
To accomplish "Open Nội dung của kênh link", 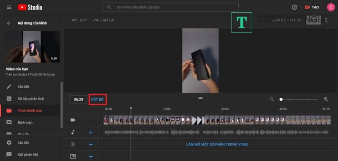I will [x=32, y=23].
